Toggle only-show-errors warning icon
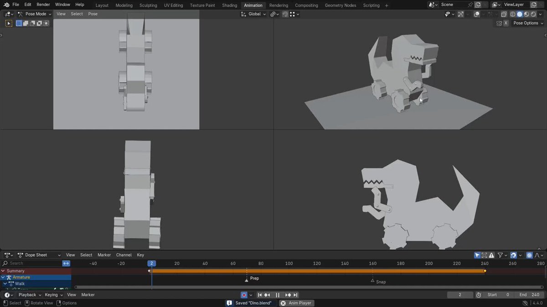This screenshot has width=547, height=307. pos(491,255)
